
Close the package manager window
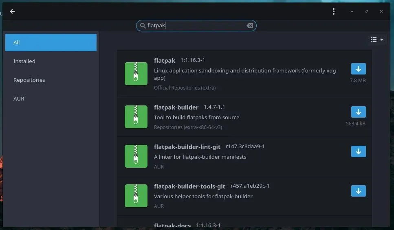(x=381, y=11)
